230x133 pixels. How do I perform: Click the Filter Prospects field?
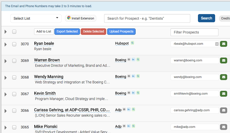194,32
